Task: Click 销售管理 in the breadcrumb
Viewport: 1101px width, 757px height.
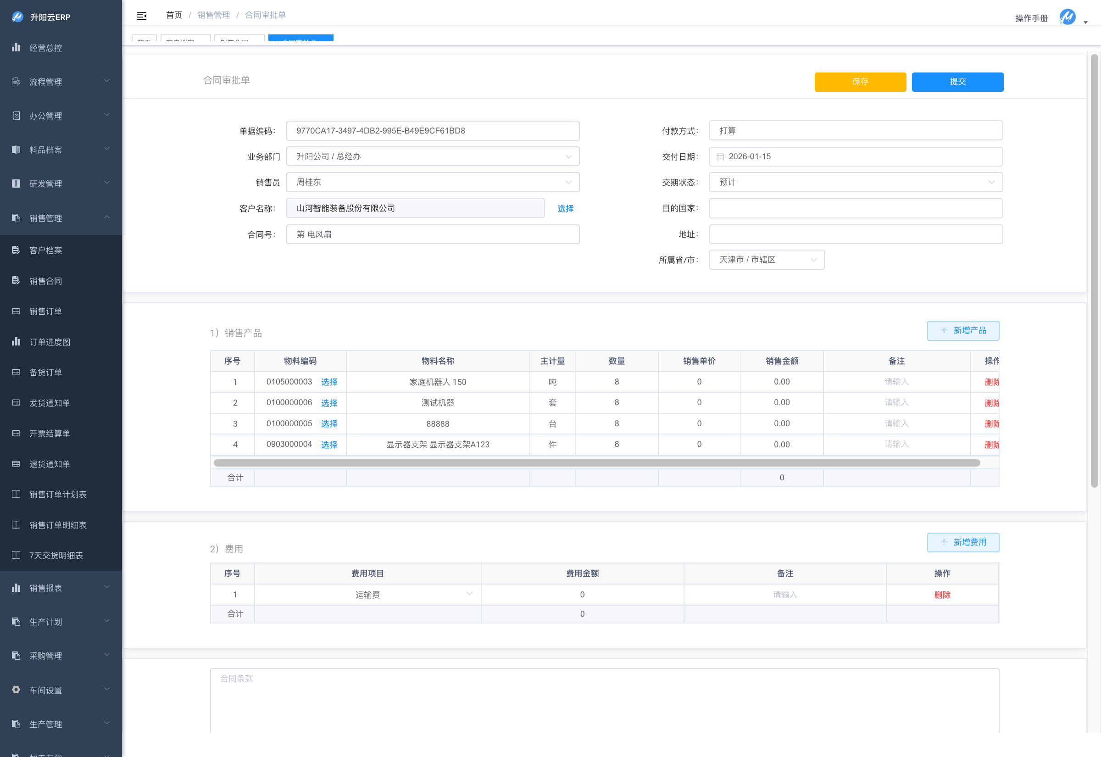Action: tap(213, 15)
